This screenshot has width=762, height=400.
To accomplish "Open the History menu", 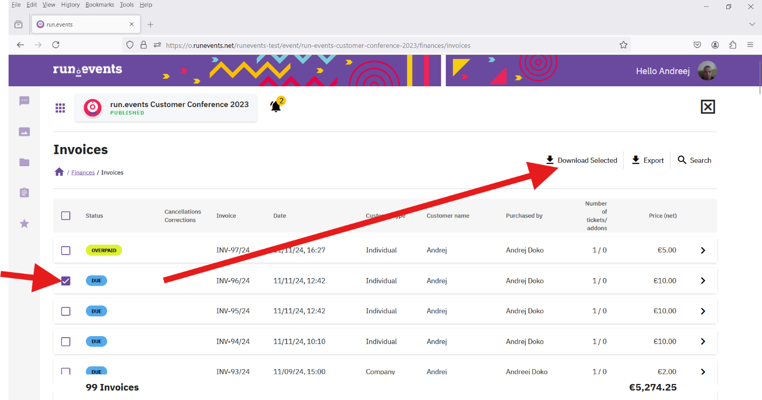I will (70, 5).
